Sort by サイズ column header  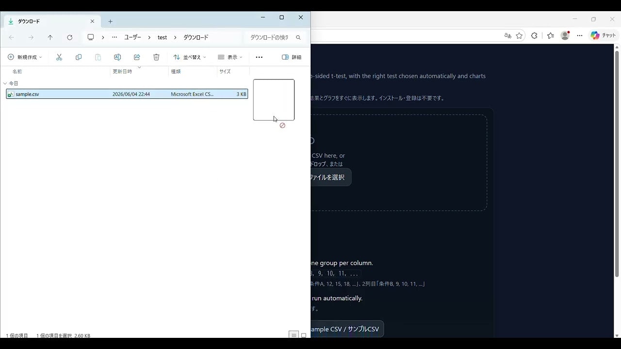point(225,71)
